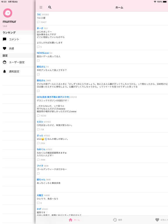168x224 pixels.
Task: Open user うに profile link
Action: pyautogui.click(x=39, y=14)
